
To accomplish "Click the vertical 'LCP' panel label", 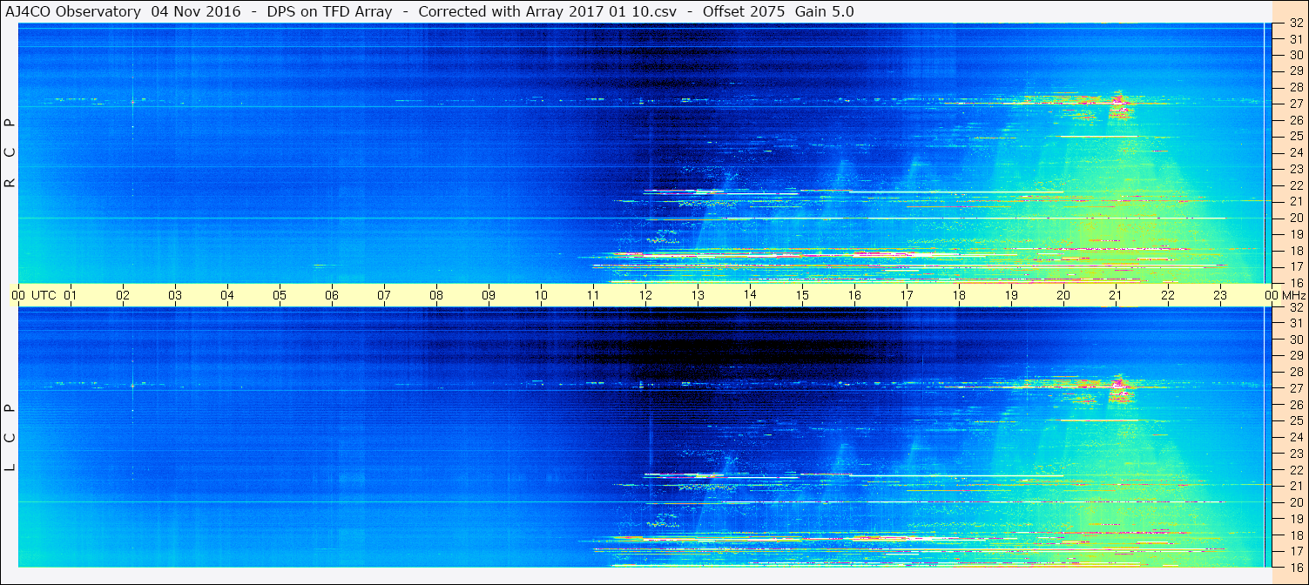I will 10,438.
